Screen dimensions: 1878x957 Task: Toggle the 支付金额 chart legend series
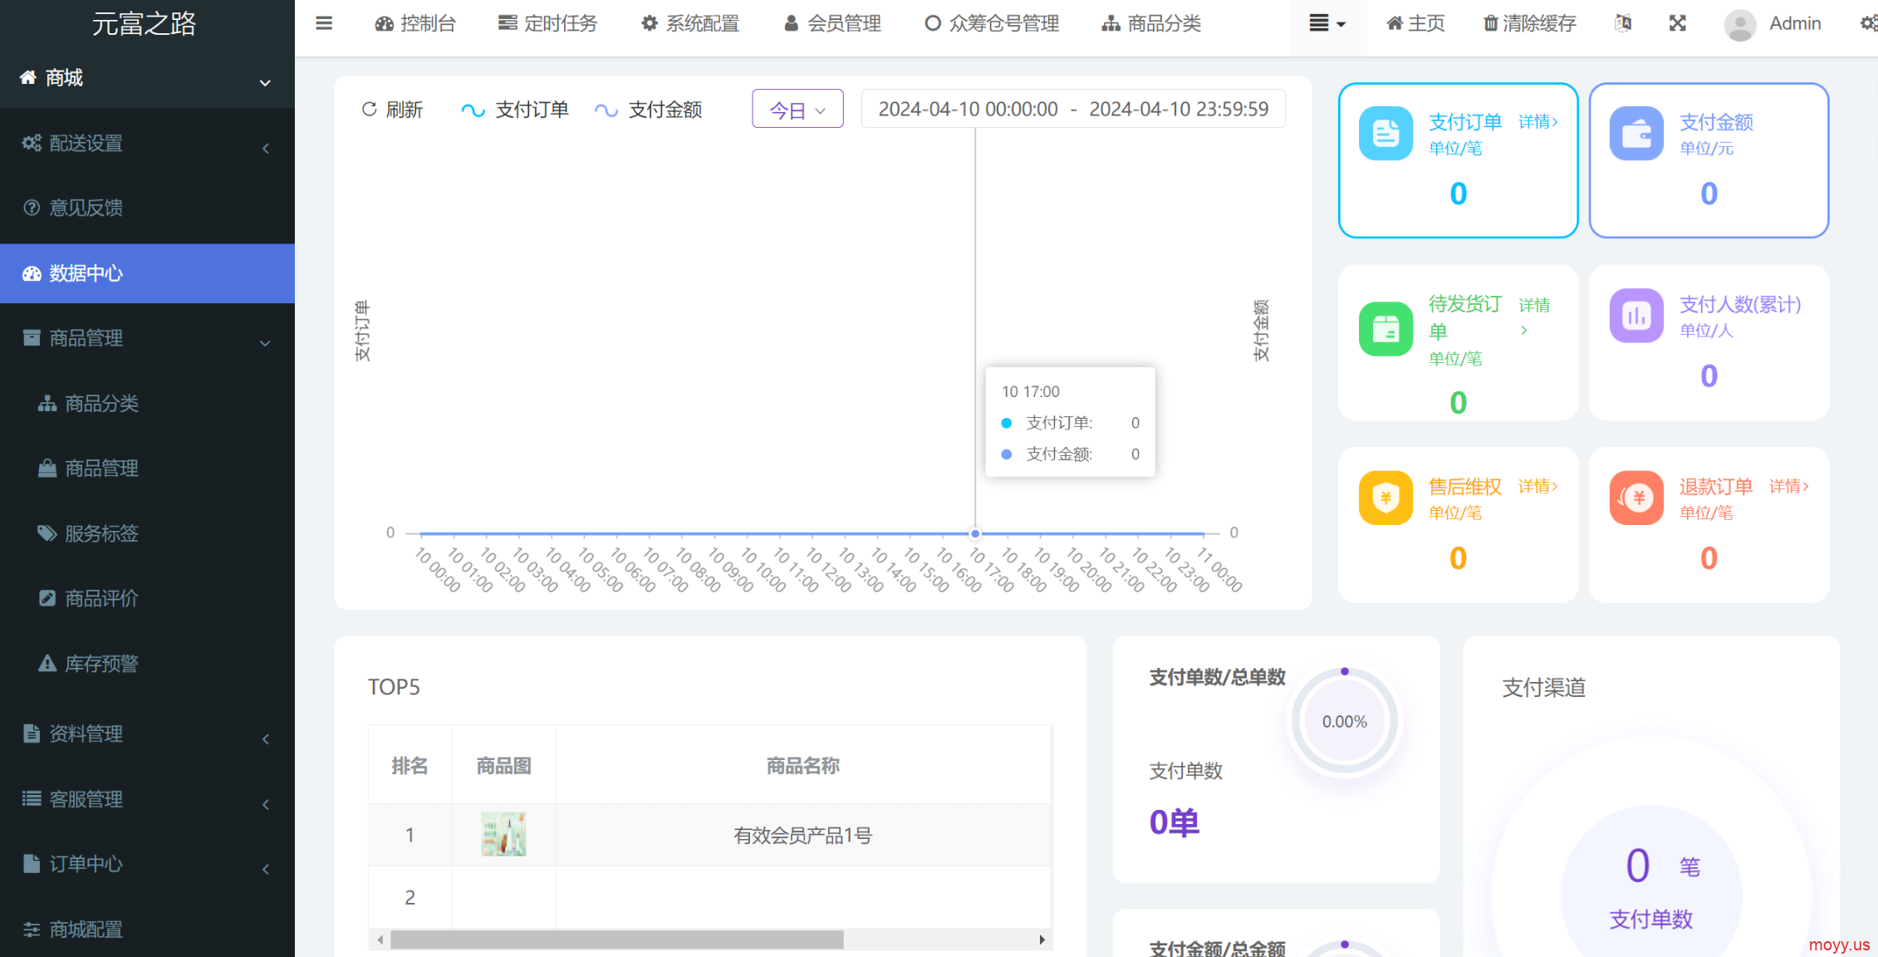(649, 110)
